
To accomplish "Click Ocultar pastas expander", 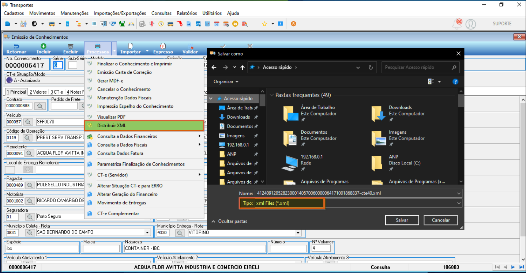I will pos(229,221).
